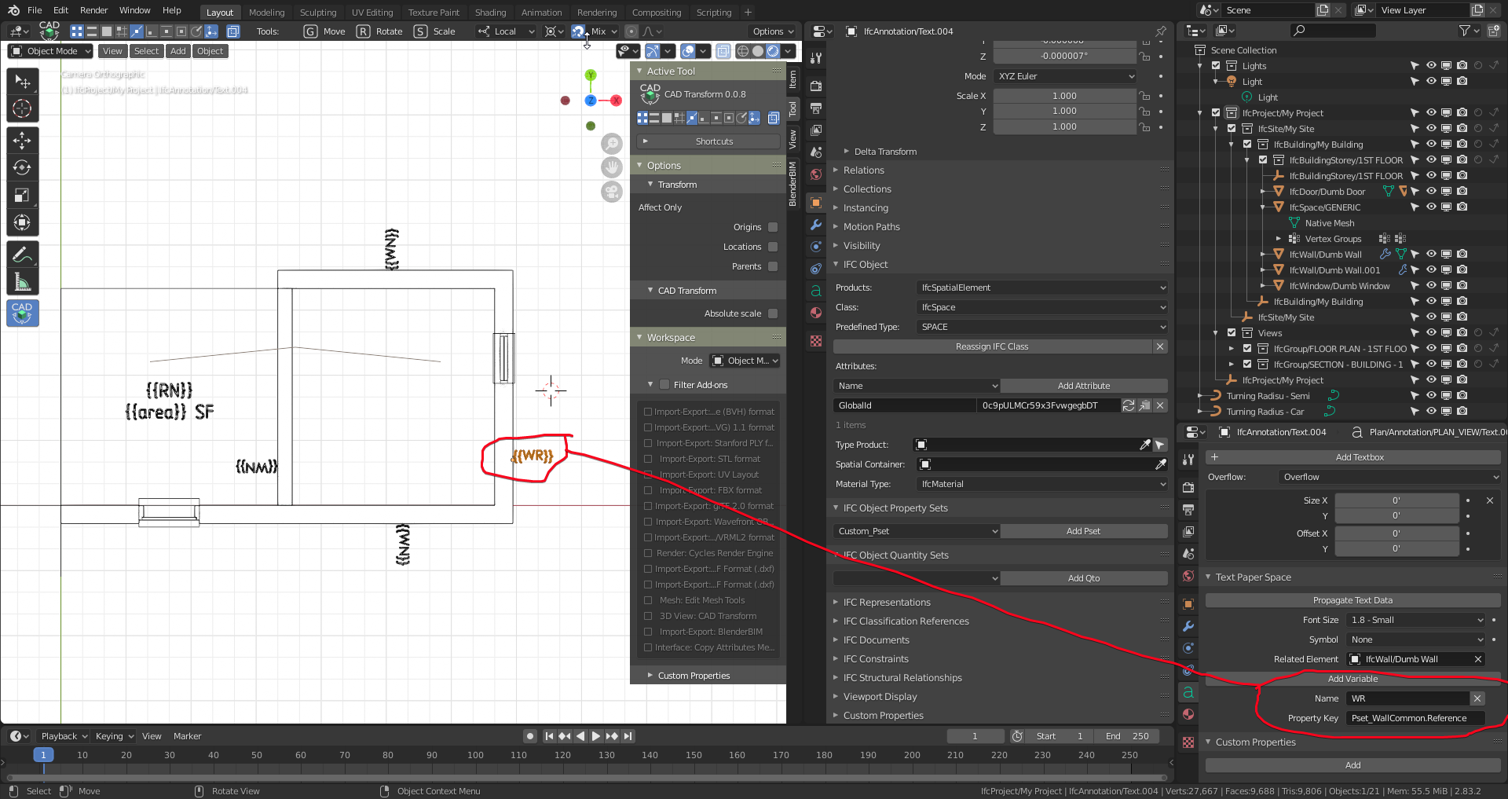Select the Measure tool in the left toolbar
This screenshot has width=1508, height=799.
pos(23,280)
